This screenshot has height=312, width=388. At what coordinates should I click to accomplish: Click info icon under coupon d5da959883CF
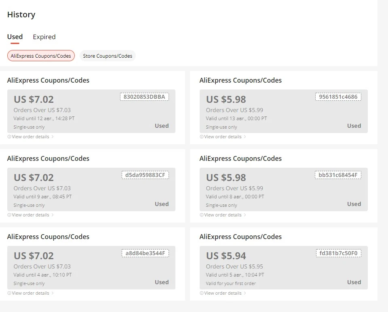coord(9,215)
